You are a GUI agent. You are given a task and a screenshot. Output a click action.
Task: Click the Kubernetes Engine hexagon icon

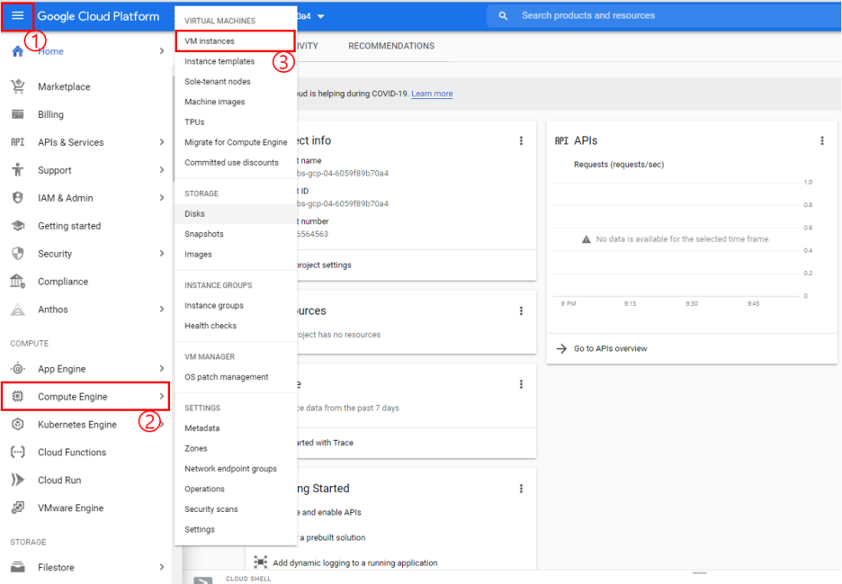(18, 425)
